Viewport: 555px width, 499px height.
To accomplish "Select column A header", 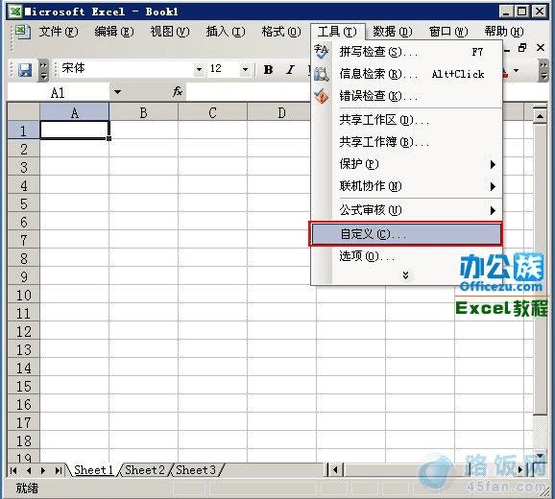I will click(x=74, y=113).
